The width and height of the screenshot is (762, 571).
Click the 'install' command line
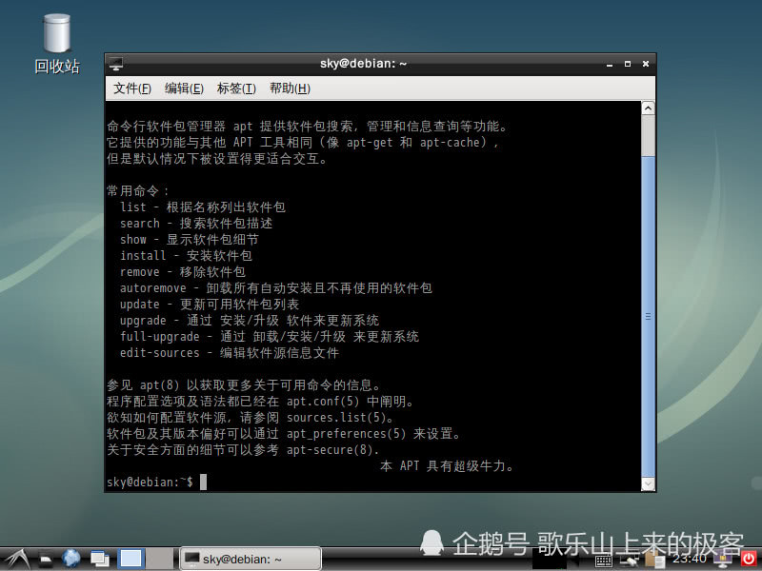click(186, 255)
